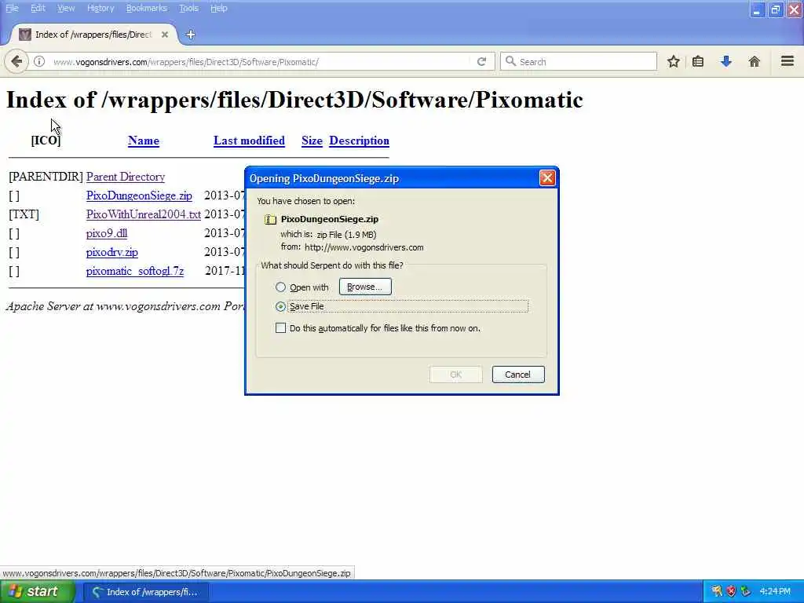This screenshot has height=603, width=804.
Task: Click the security shield tray icon
Action: click(731, 592)
